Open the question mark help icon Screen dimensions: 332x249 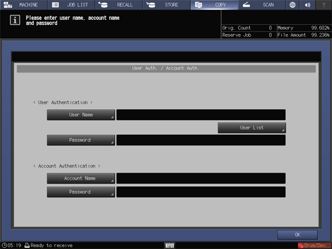click(x=324, y=4)
